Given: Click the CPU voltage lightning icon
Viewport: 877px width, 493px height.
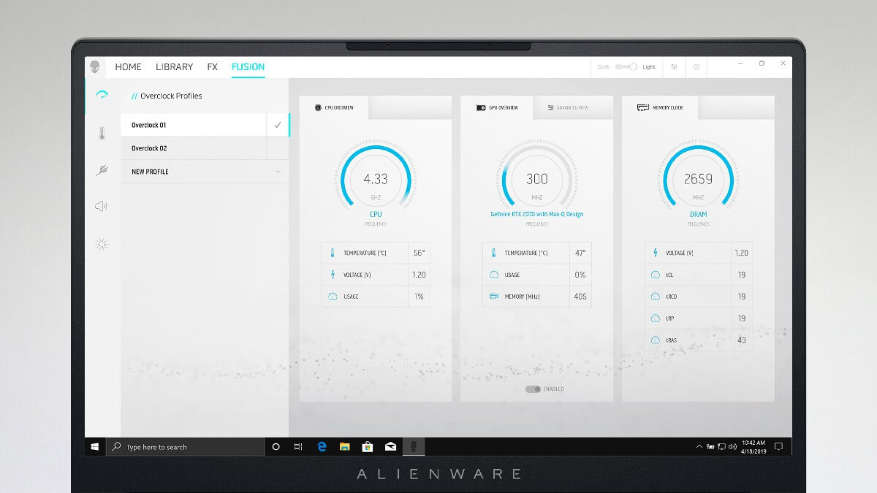Looking at the screenshot, I should (333, 275).
